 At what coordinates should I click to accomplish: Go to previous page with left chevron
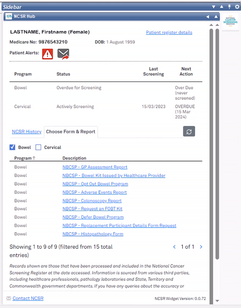coord(174,247)
